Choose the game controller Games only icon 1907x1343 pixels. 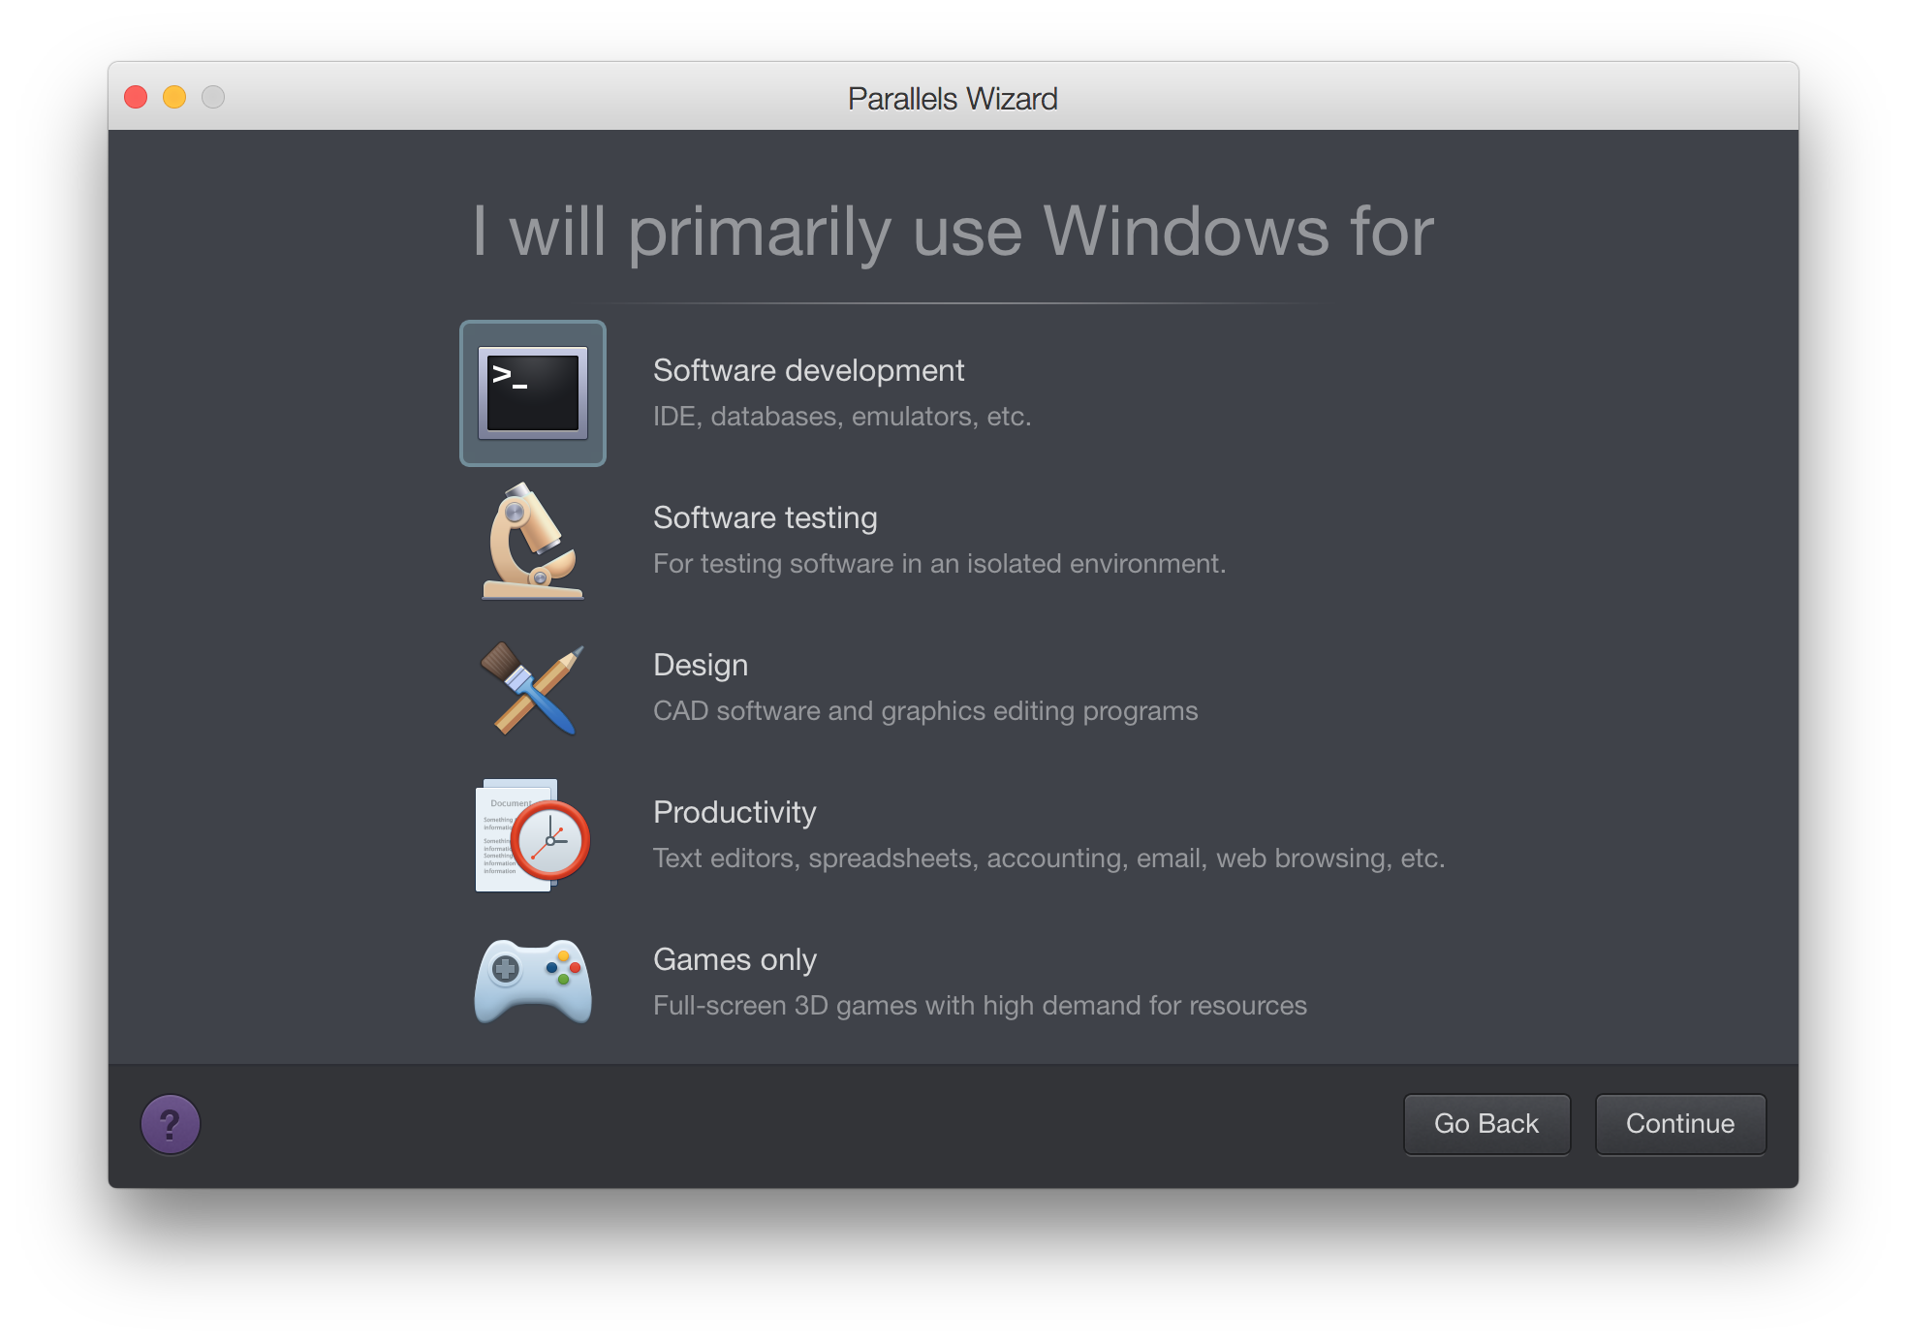click(x=533, y=981)
